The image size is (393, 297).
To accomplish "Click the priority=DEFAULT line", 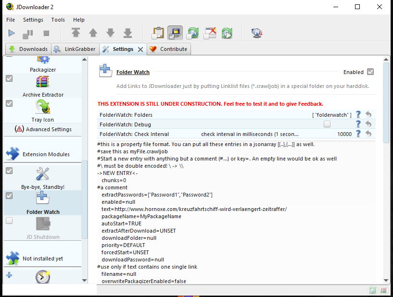I will click(x=123, y=245).
